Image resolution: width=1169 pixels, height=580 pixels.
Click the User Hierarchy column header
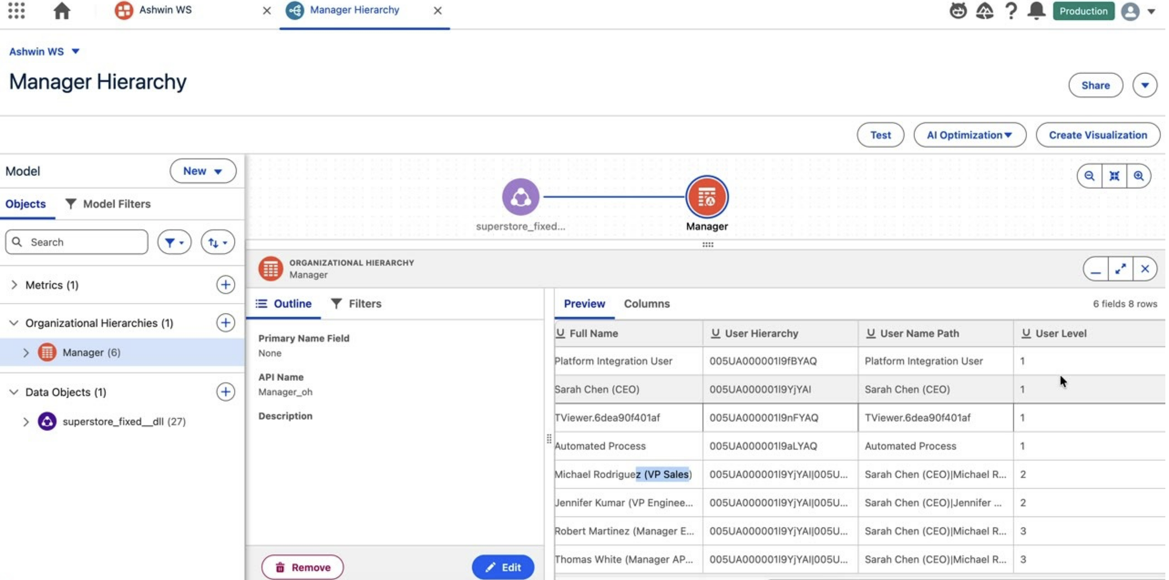pyautogui.click(x=780, y=333)
